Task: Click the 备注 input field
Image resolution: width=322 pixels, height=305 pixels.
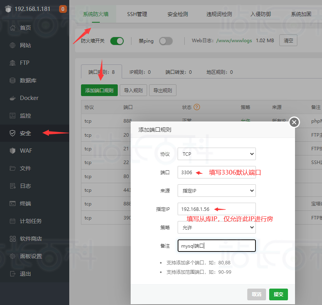Action: click(x=216, y=246)
